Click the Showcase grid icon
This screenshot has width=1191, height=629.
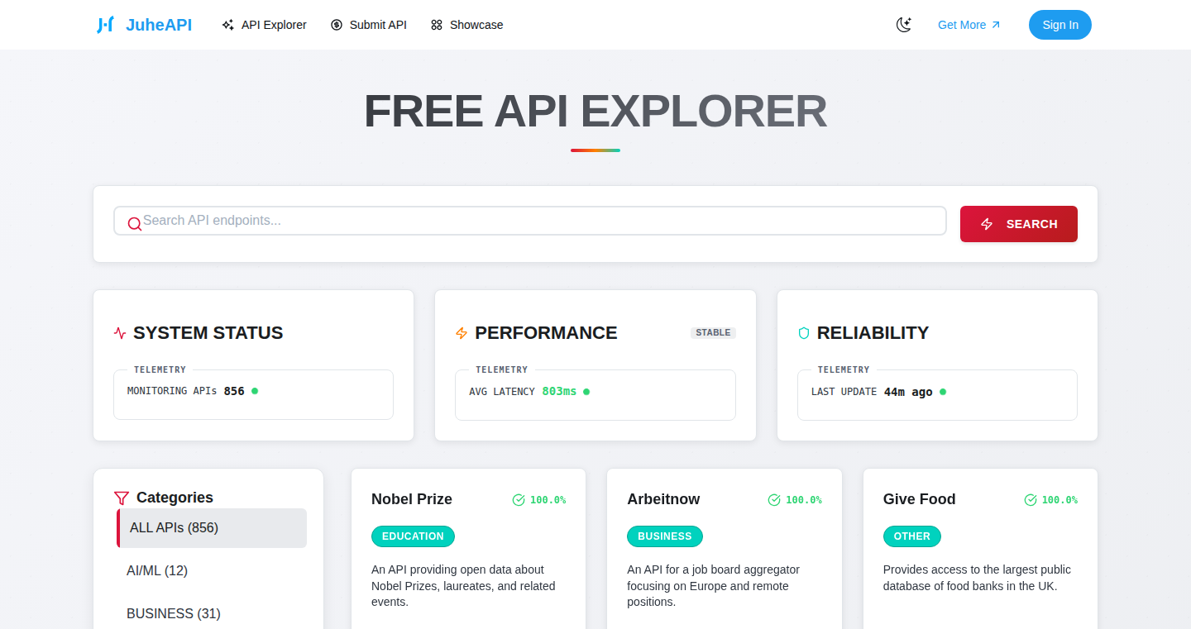[x=437, y=25]
